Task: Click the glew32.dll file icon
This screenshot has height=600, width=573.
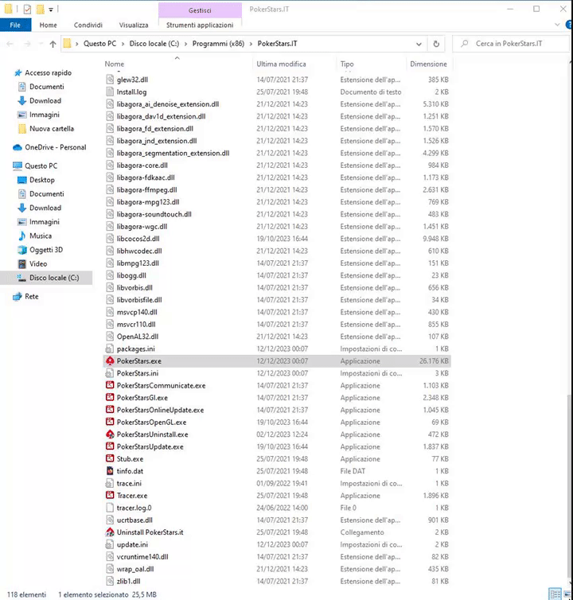Action: (110, 80)
